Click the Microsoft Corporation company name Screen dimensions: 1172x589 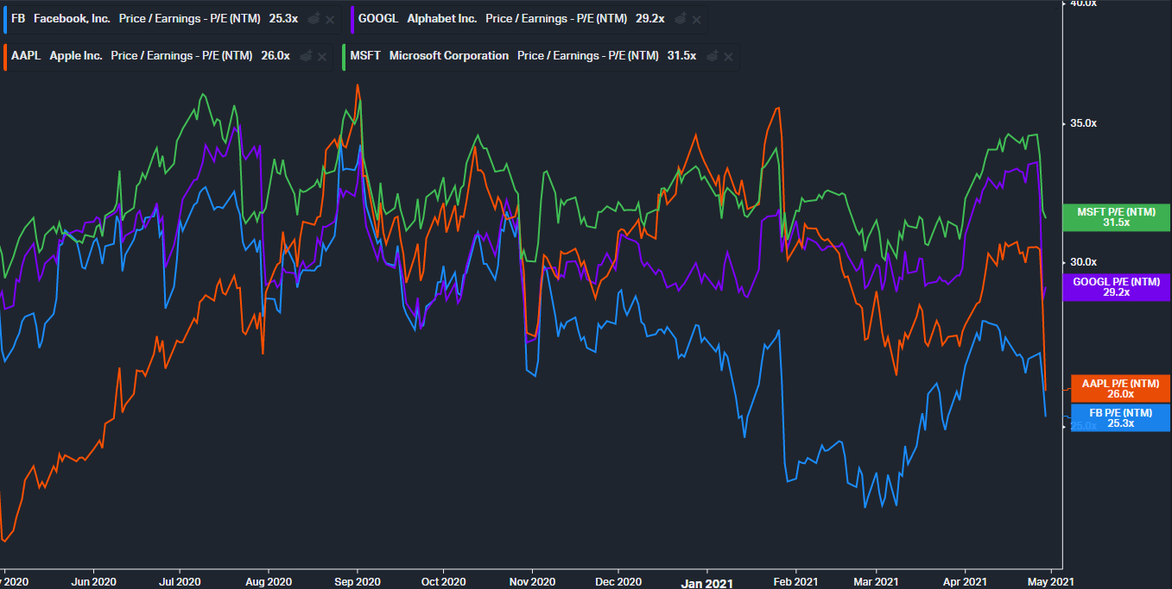[x=449, y=56]
